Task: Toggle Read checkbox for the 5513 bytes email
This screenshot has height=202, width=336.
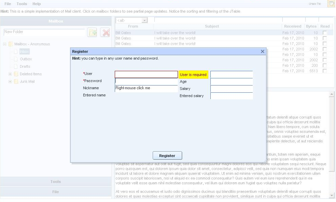Action: tap(325, 71)
